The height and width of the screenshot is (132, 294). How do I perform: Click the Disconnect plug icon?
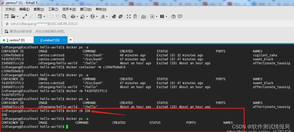tap(24, 17)
